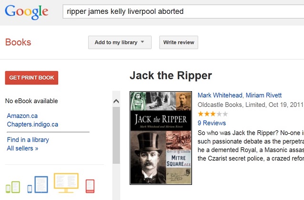The width and height of the screenshot is (304, 200).
Task: Expand All sellers list
Action: click(x=22, y=148)
